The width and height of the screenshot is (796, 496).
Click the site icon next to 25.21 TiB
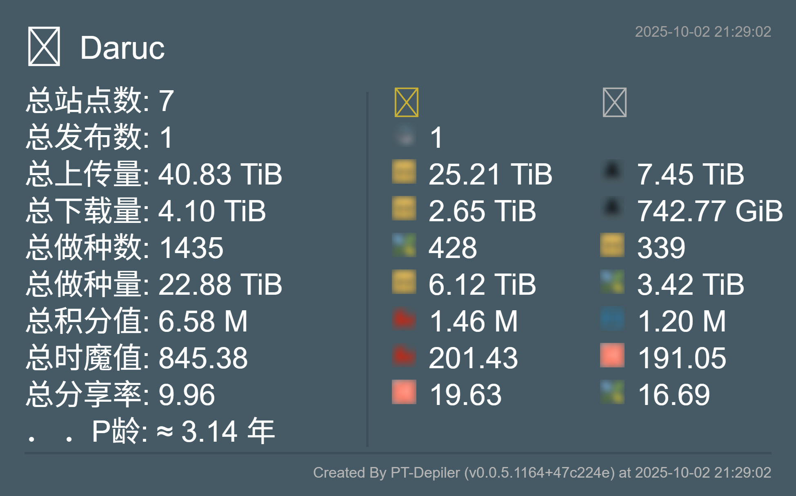coord(404,171)
